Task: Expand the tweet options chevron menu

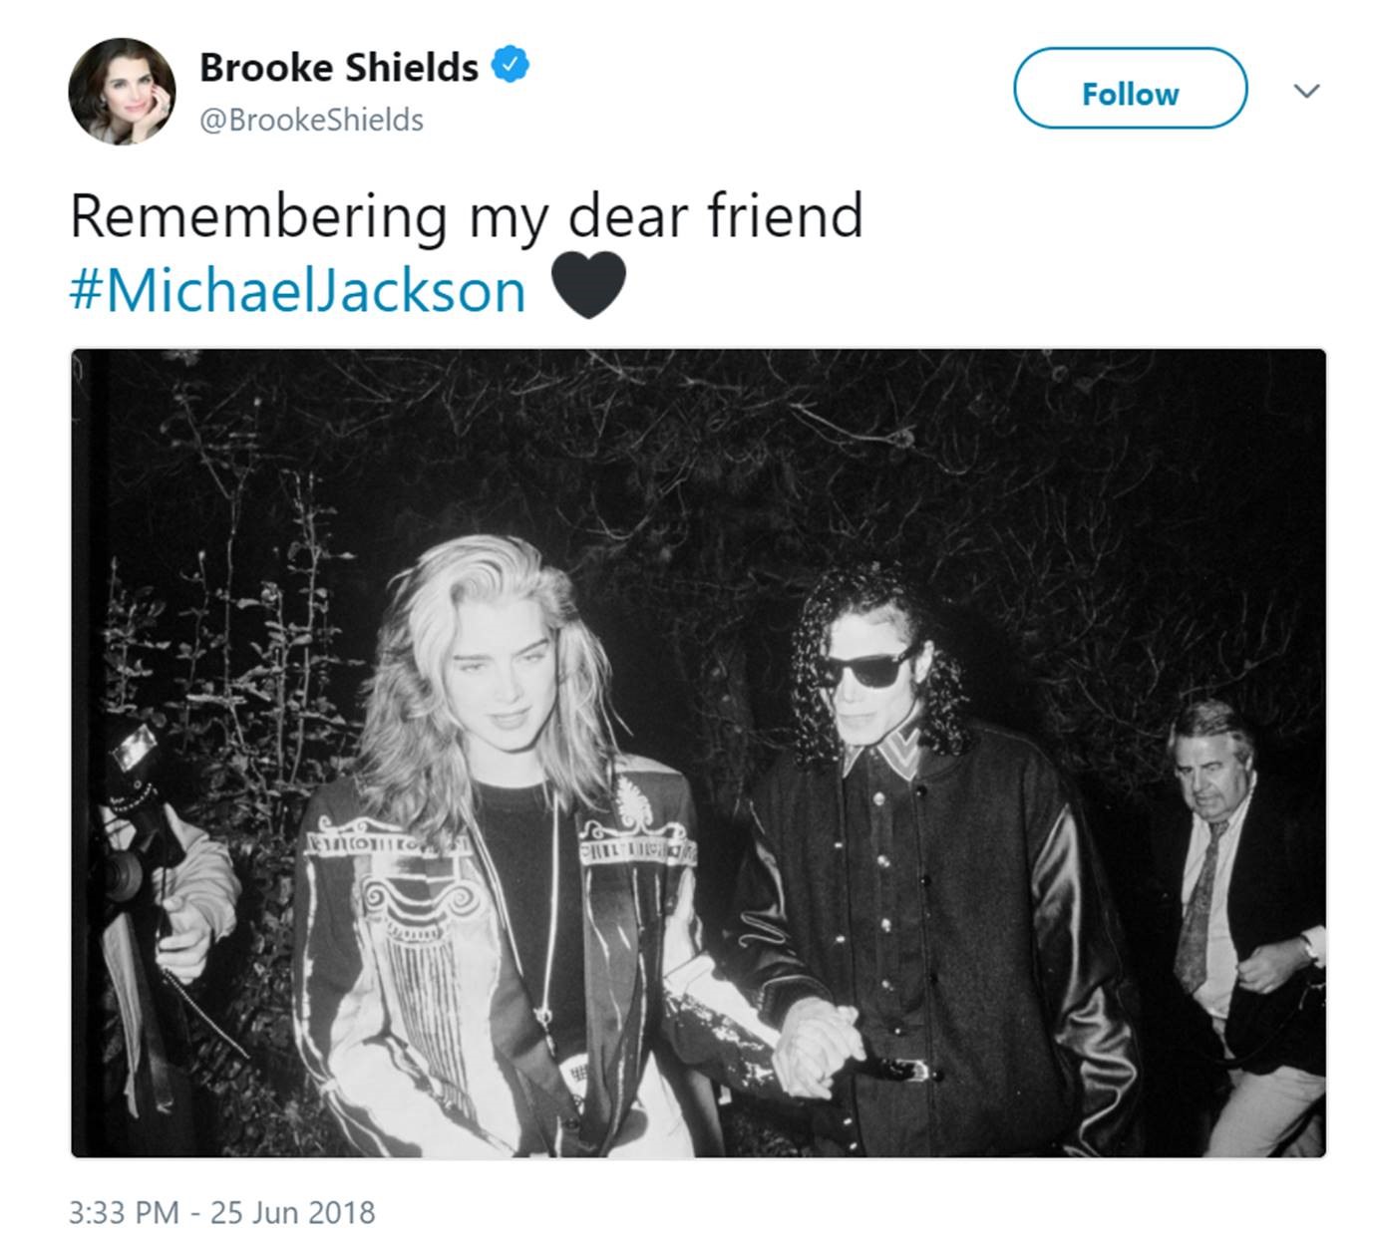Action: (1306, 91)
